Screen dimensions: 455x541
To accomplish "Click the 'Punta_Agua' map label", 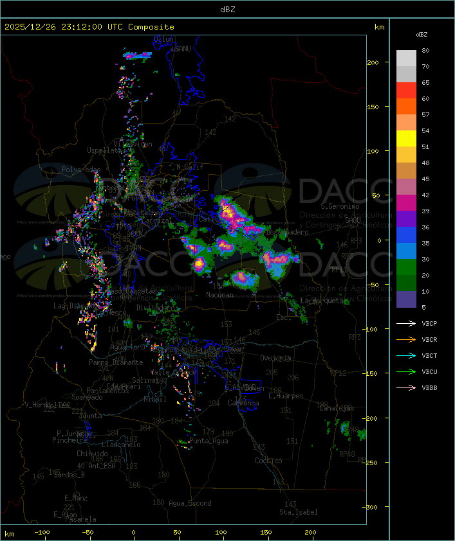I will pyautogui.click(x=209, y=441).
